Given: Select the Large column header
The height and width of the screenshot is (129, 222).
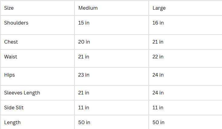Looking at the screenshot, I should [159, 8].
